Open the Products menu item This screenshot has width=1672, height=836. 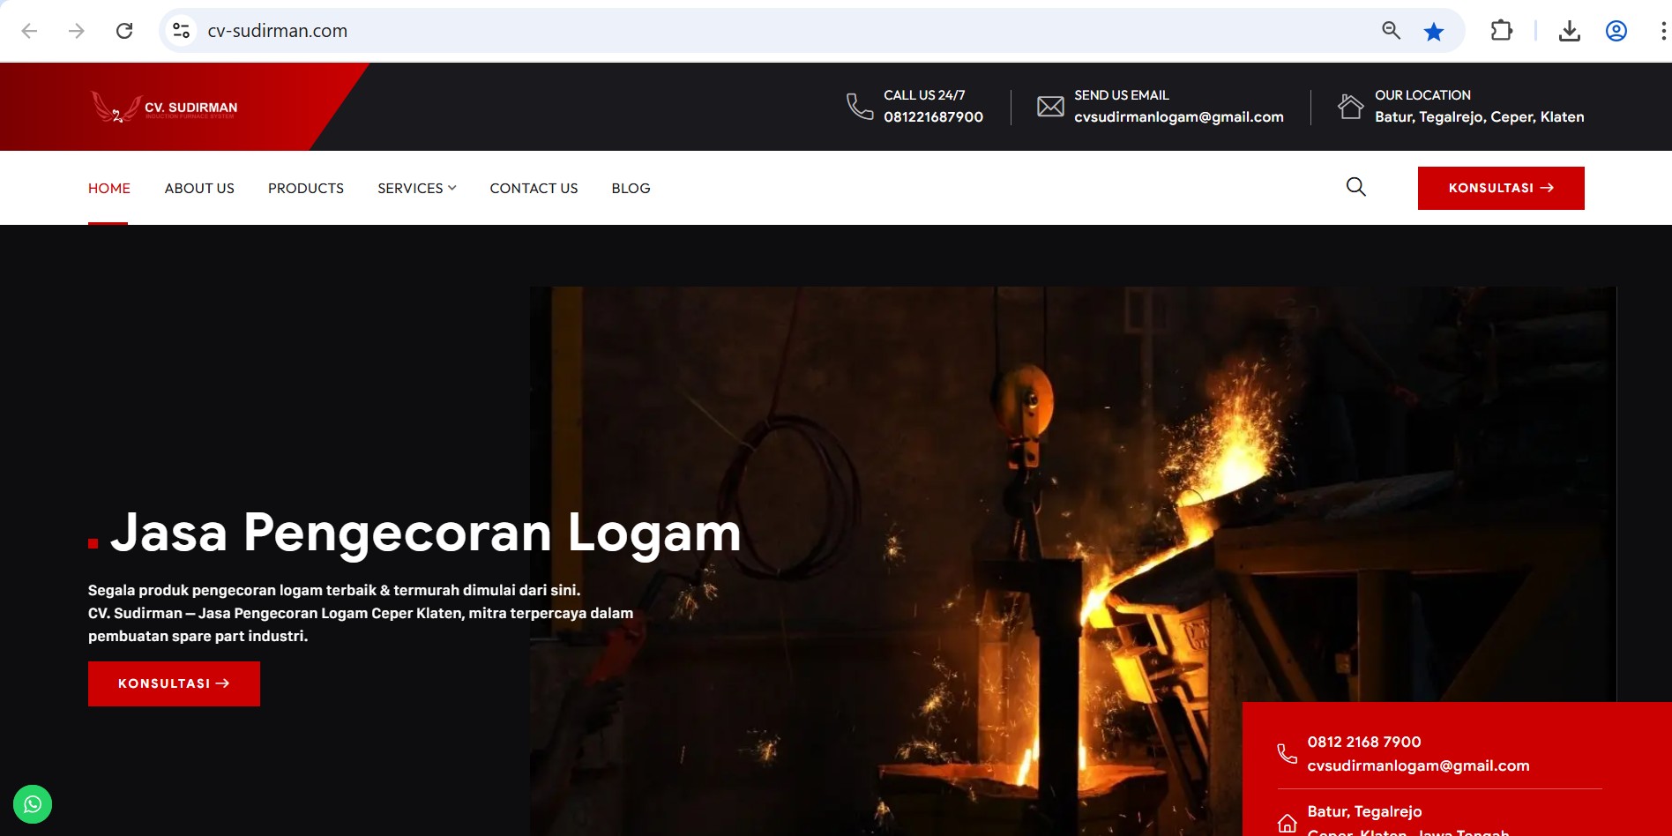(305, 188)
